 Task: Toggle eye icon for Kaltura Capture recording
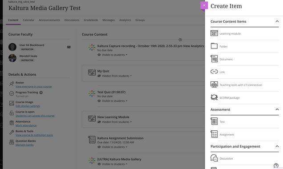click(x=99, y=55)
